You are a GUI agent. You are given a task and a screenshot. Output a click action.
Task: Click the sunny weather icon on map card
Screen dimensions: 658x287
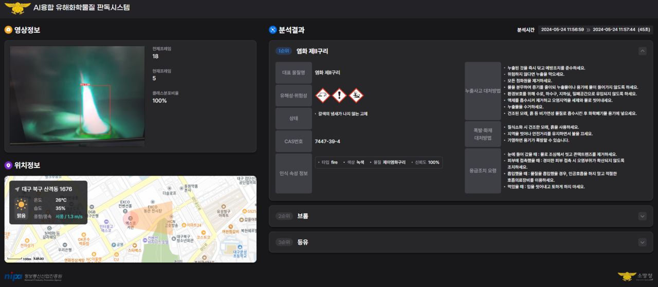21,205
